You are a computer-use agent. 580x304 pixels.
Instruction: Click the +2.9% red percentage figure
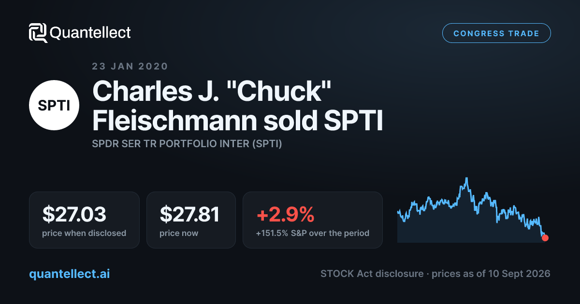(285, 214)
